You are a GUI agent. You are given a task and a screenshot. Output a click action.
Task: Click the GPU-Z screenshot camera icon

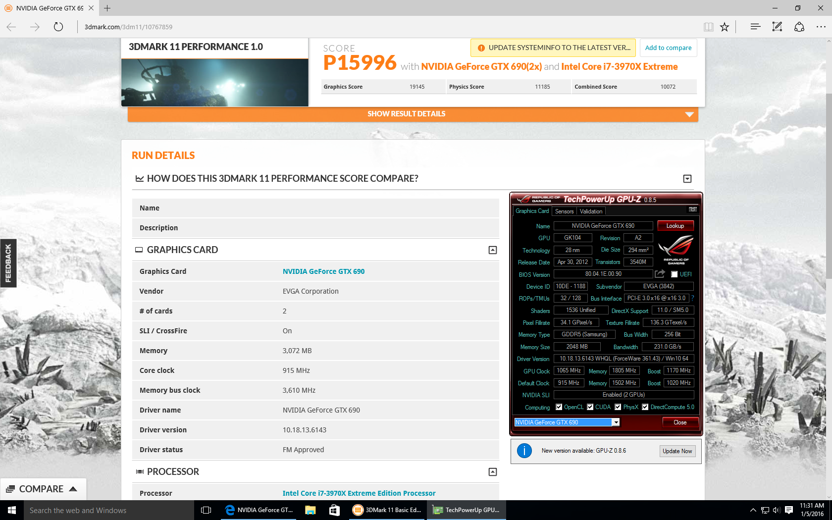coord(692,209)
